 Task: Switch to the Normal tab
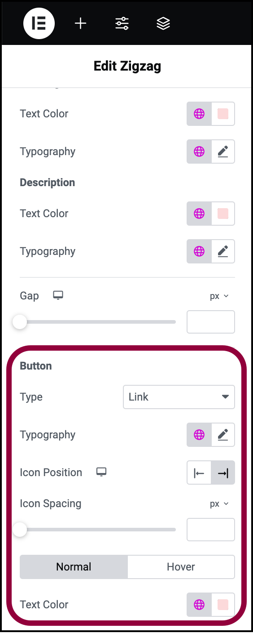point(74,567)
